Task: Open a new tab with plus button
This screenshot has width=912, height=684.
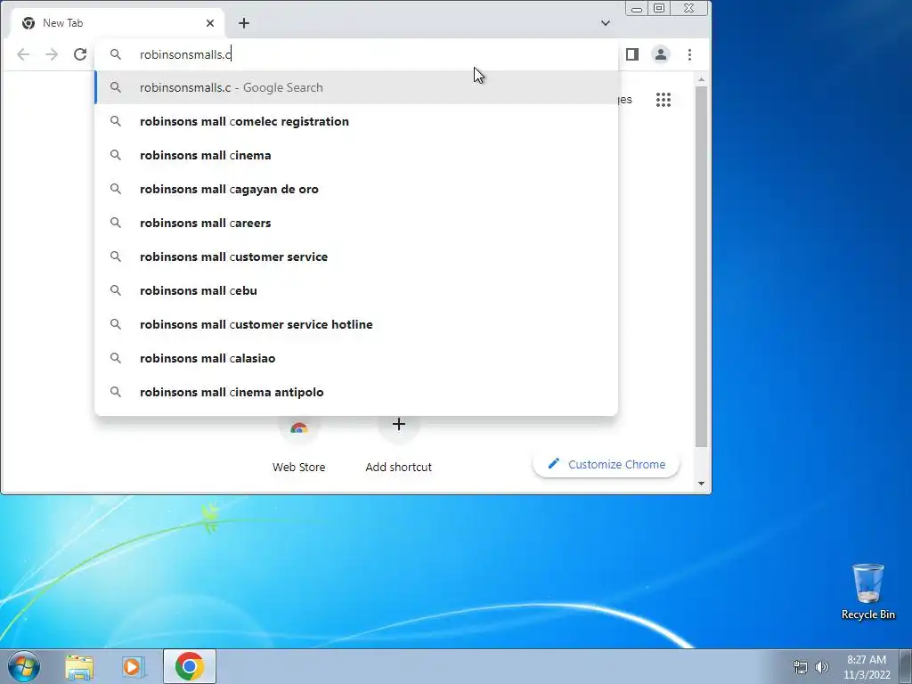Action: click(244, 23)
